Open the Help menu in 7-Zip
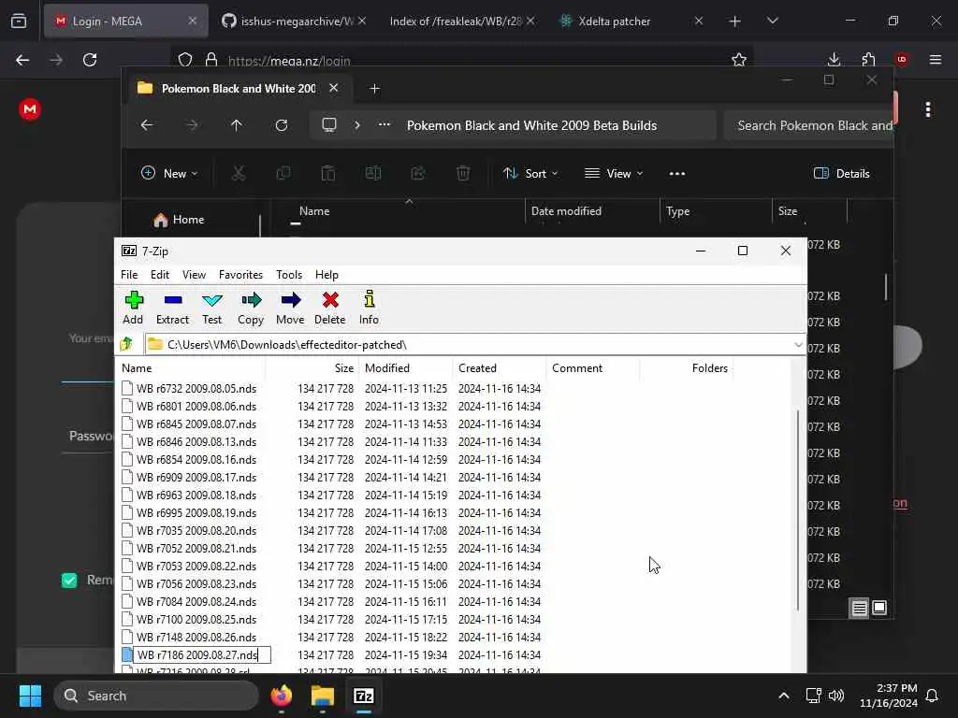 click(x=327, y=275)
